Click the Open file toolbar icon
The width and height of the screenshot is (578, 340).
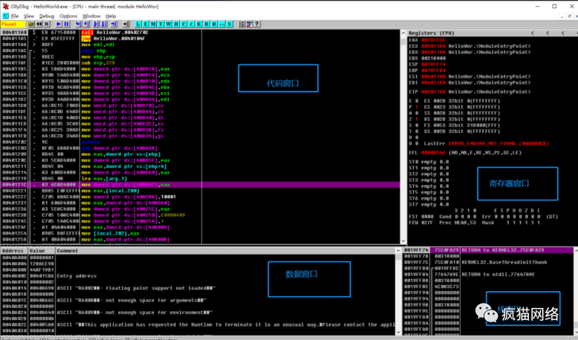pos(32,24)
